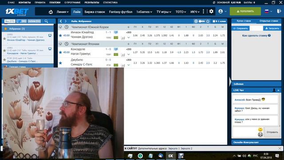Open green field icon for Джубило match

click(116, 65)
